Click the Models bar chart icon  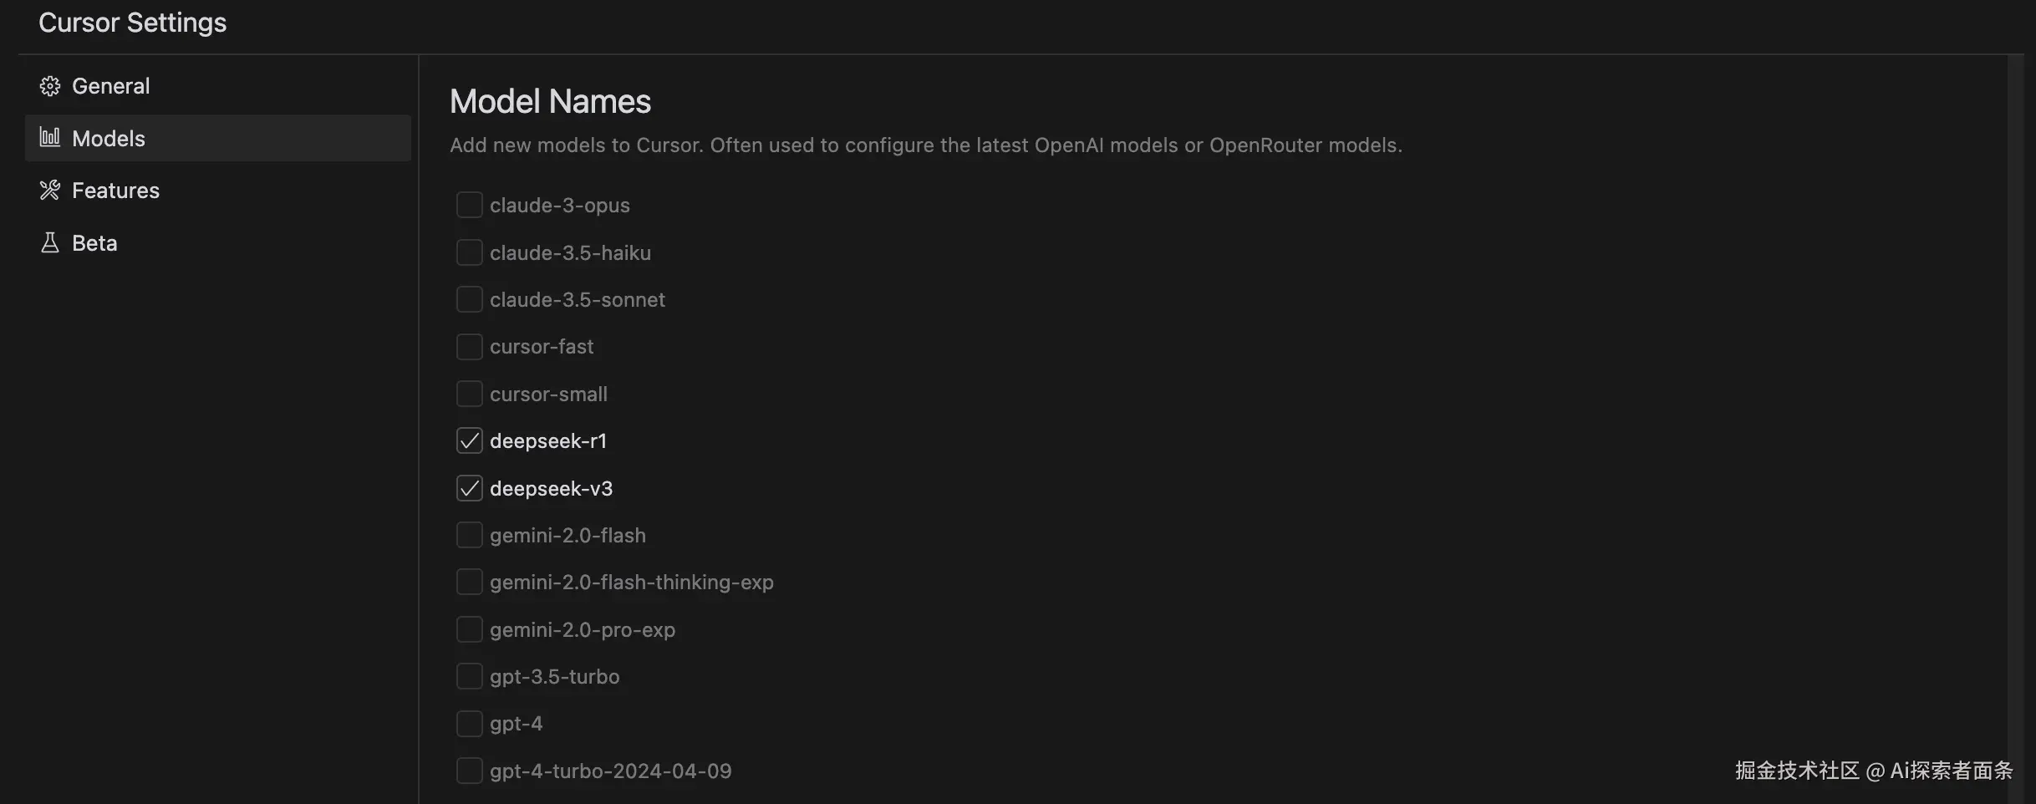click(x=50, y=138)
